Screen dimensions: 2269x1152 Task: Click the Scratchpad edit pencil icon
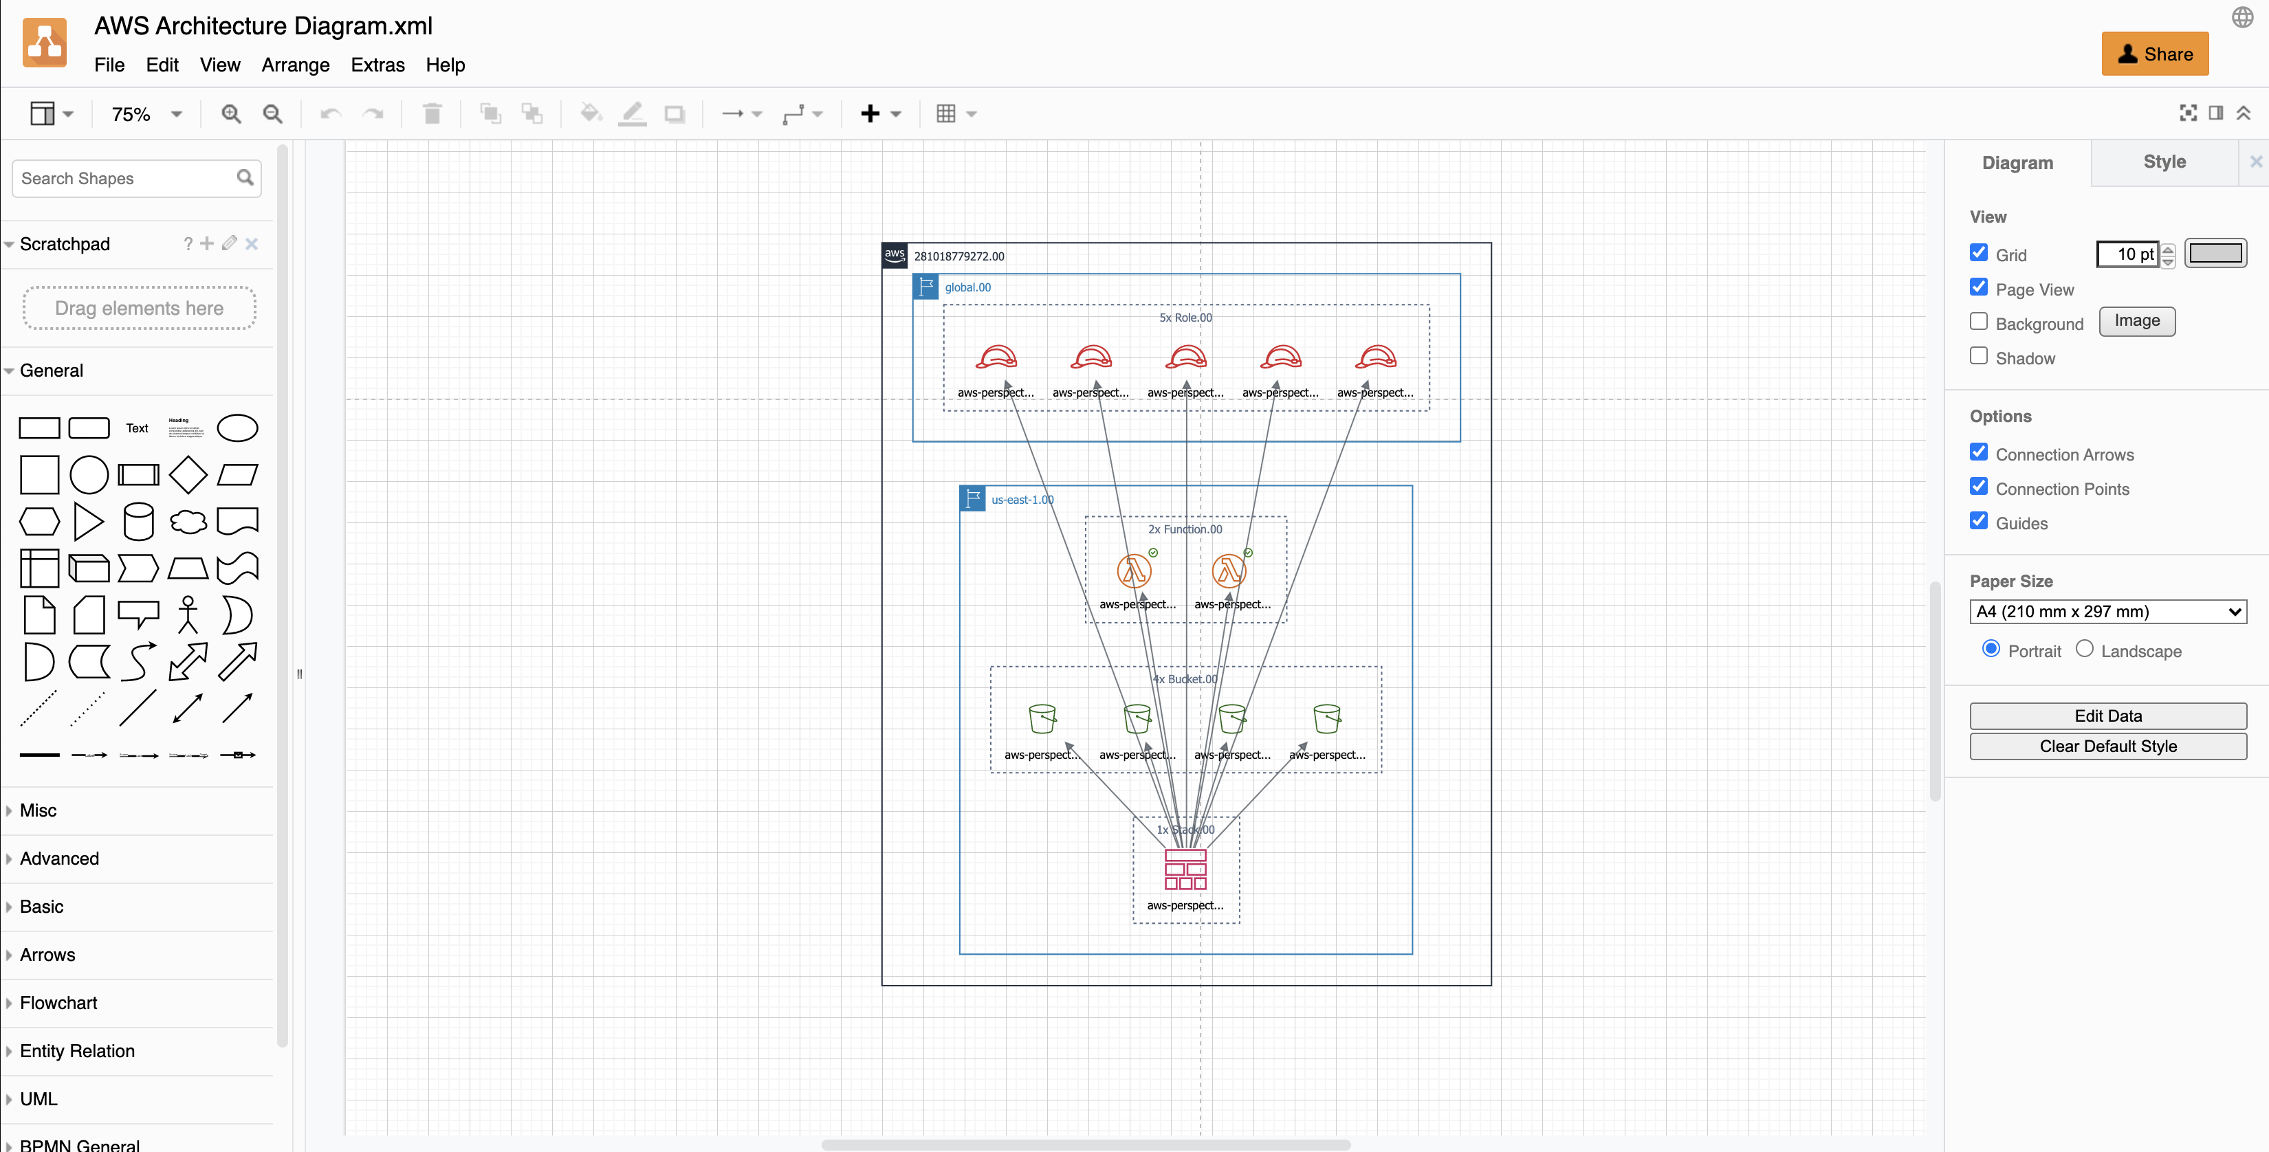pyautogui.click(x=228, y=243)
